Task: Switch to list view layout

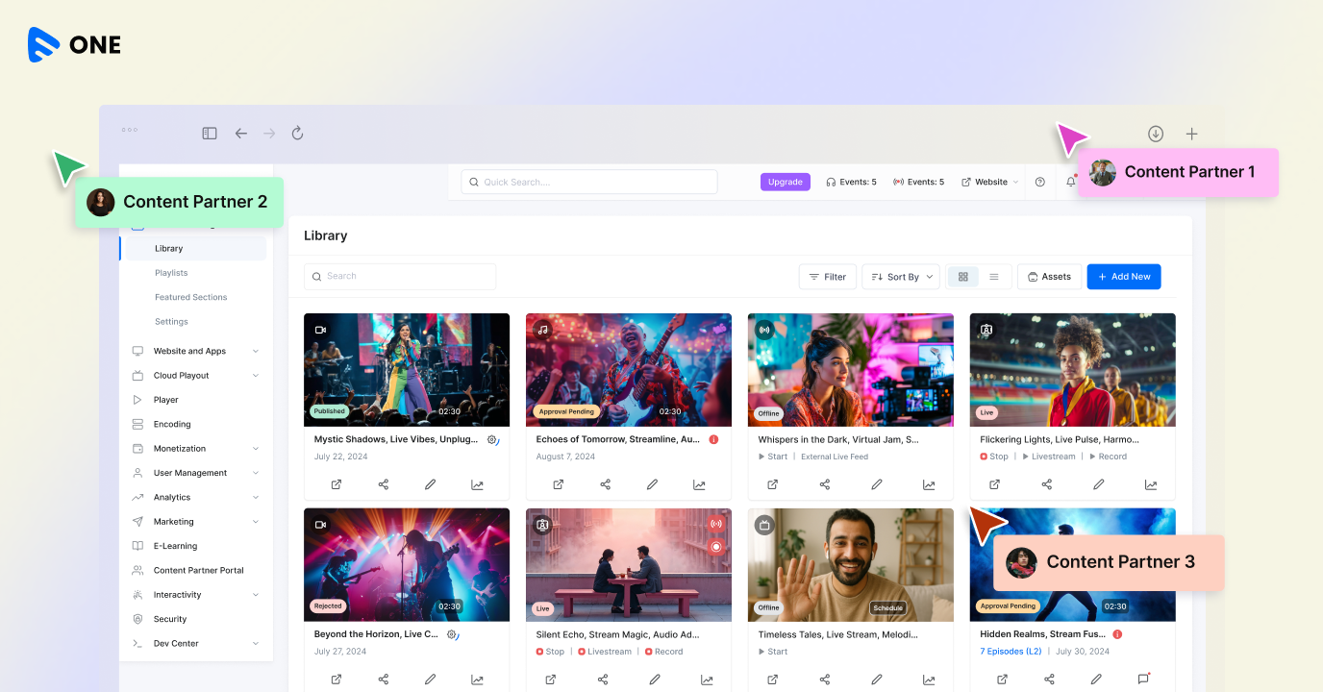Action: tap(994, 277)
